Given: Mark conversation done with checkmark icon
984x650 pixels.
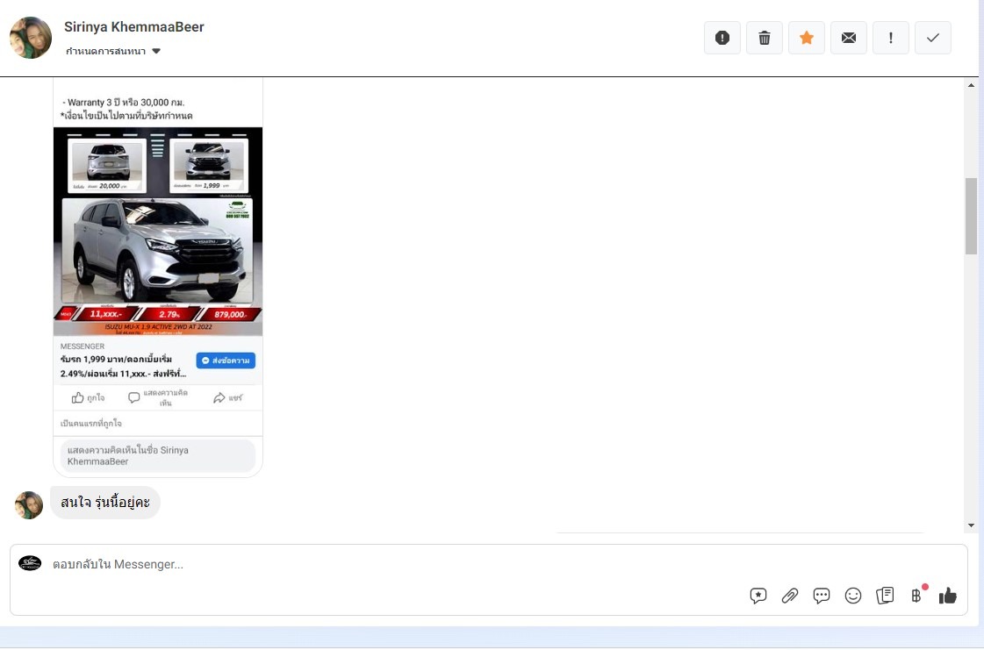Looking at the screenshot, I should point(932,38).
